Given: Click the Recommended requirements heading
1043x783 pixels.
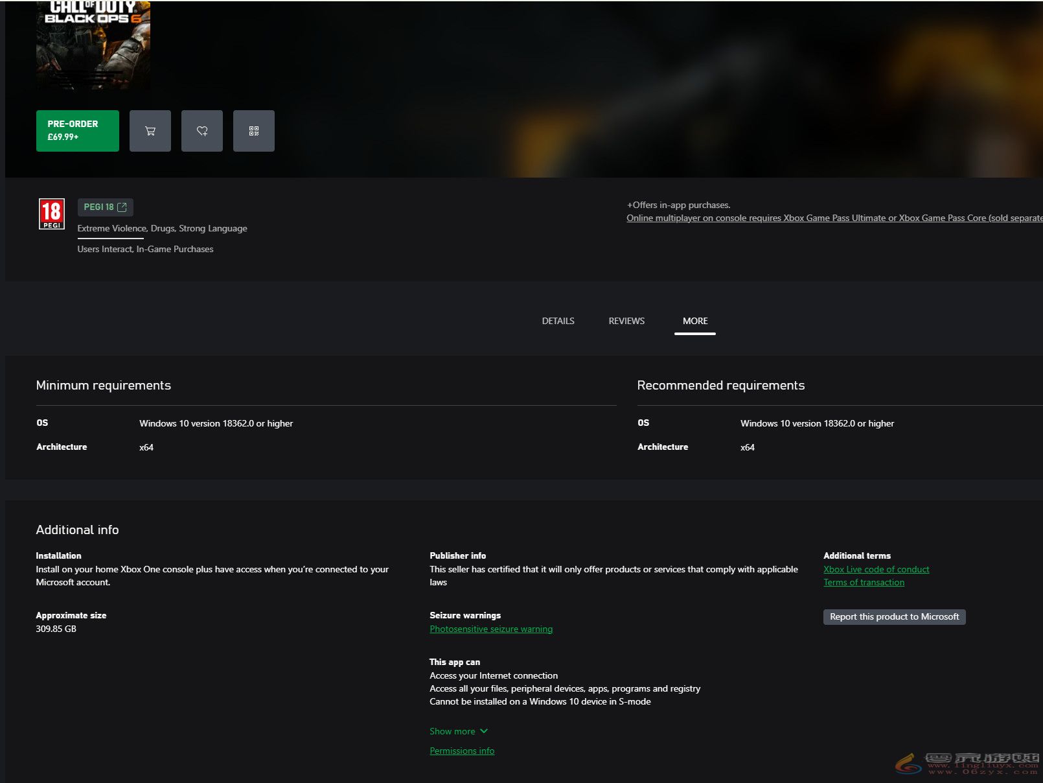Looking at the screenshot, I should [x=720, y=385].
